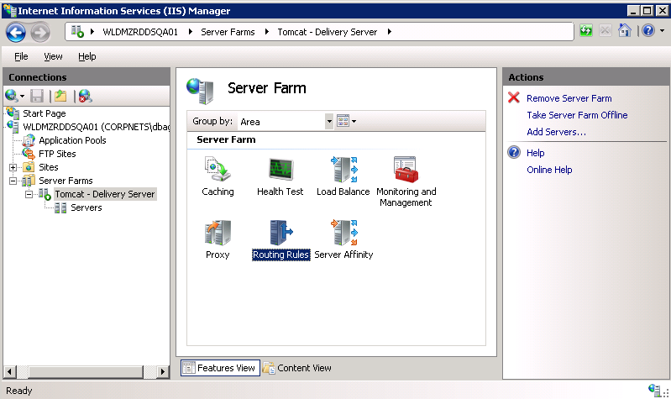Click the address bar server farm icon
This screenshot has width=671, height=399.
77,32
